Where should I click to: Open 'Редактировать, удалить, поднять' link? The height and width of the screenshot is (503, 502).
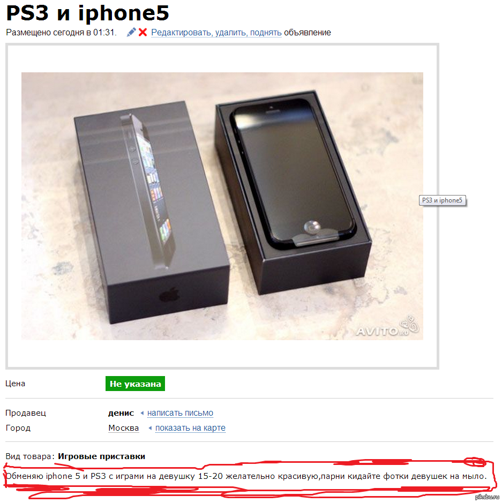point(216,32)
